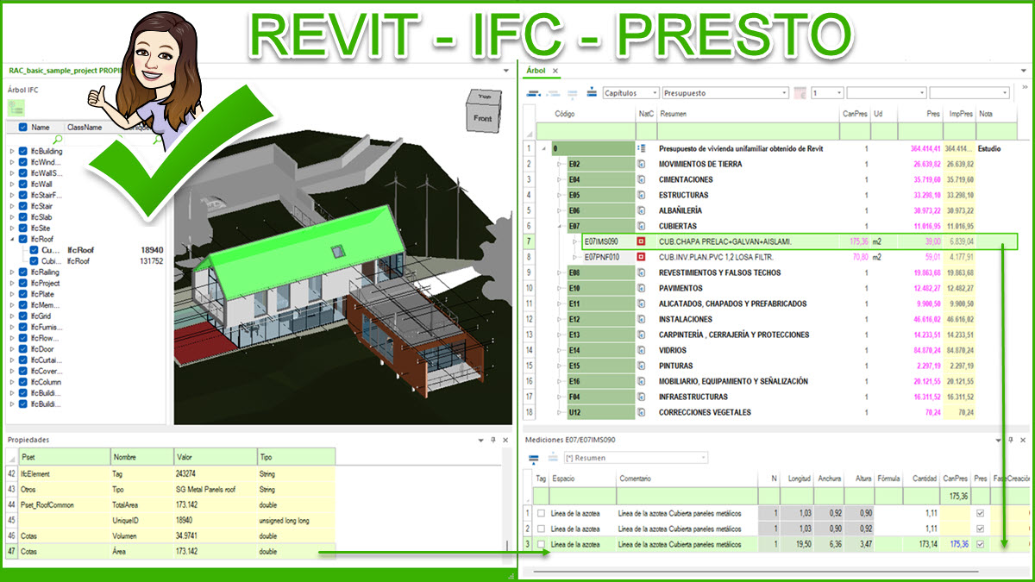1035x582 pixels.
Task: Expand the E07PNF010 item
Action: 574,257
